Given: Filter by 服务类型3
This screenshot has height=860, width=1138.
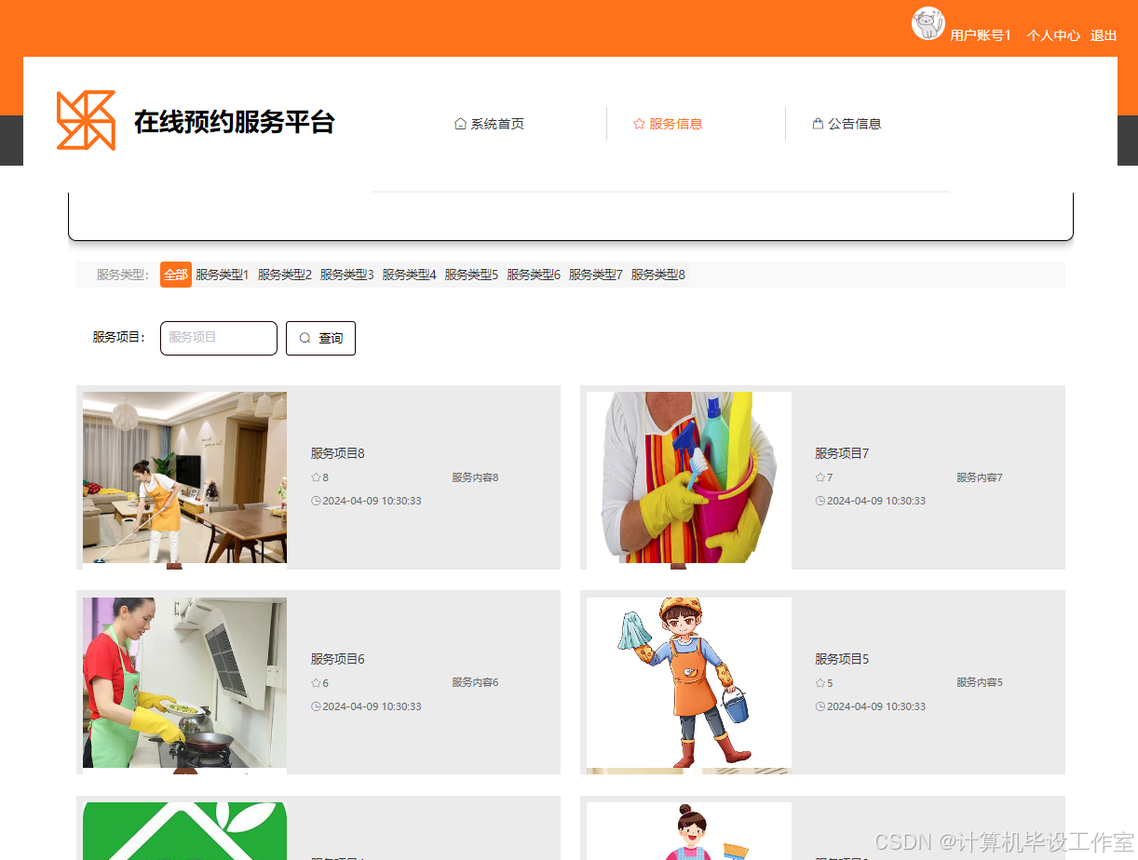Looking at the screenshot, I should click(x=347, y=275).
